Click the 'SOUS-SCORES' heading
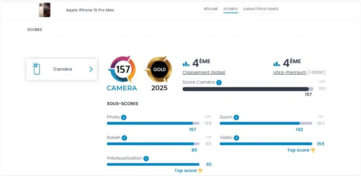The width and height of the screenshot is (361, 176). click(122, 104)
